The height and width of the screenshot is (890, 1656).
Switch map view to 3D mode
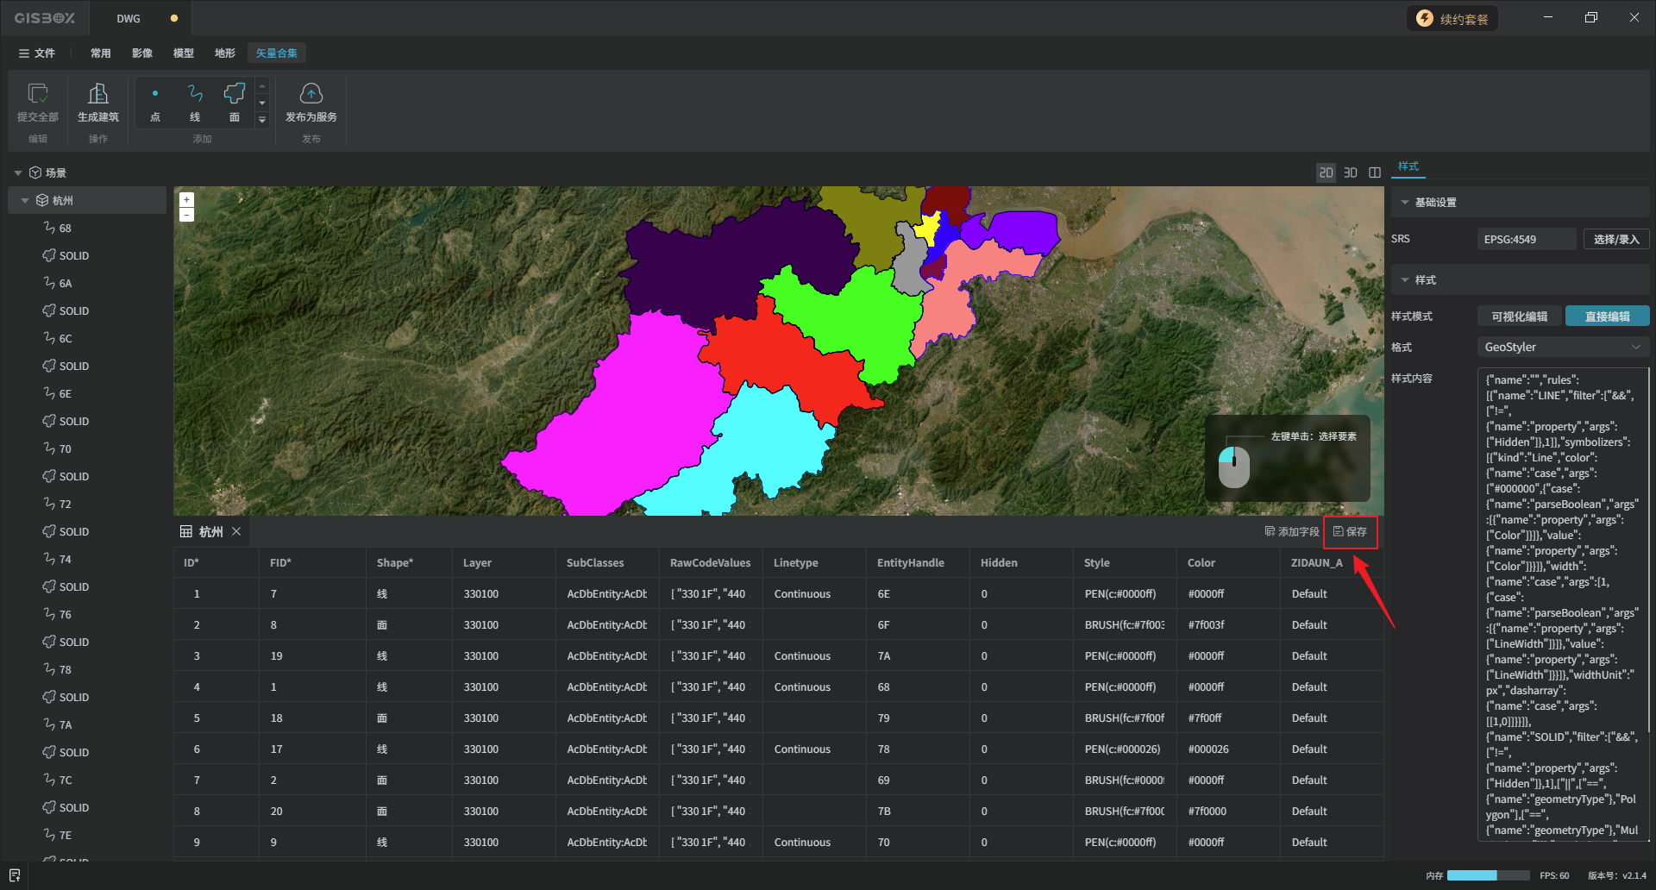[1351, 173]
